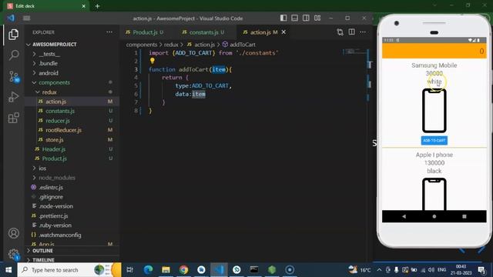Open Microsoft Edge from the taskbar

coord(148,270)
